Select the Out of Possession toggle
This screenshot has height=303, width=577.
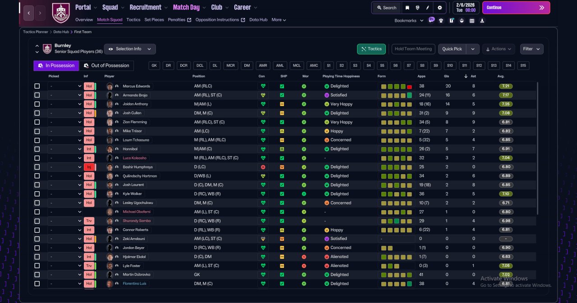coord(106,66)
